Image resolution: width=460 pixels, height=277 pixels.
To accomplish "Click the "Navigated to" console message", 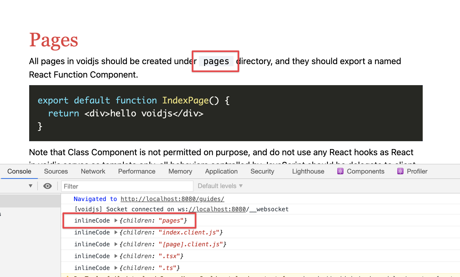I will pos(95,199).
